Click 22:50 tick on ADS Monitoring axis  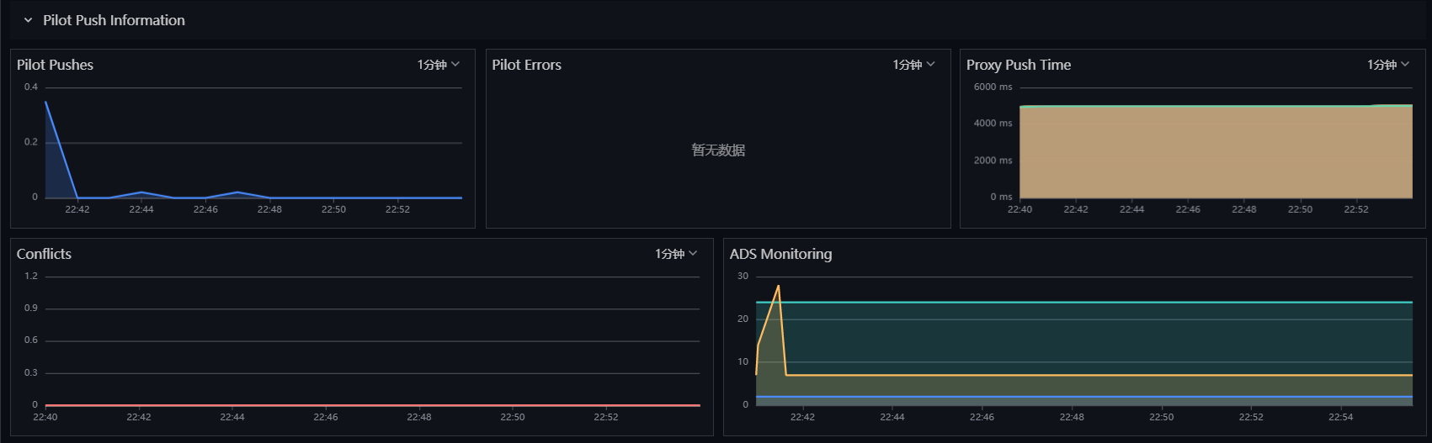[x=1161, y=417]
